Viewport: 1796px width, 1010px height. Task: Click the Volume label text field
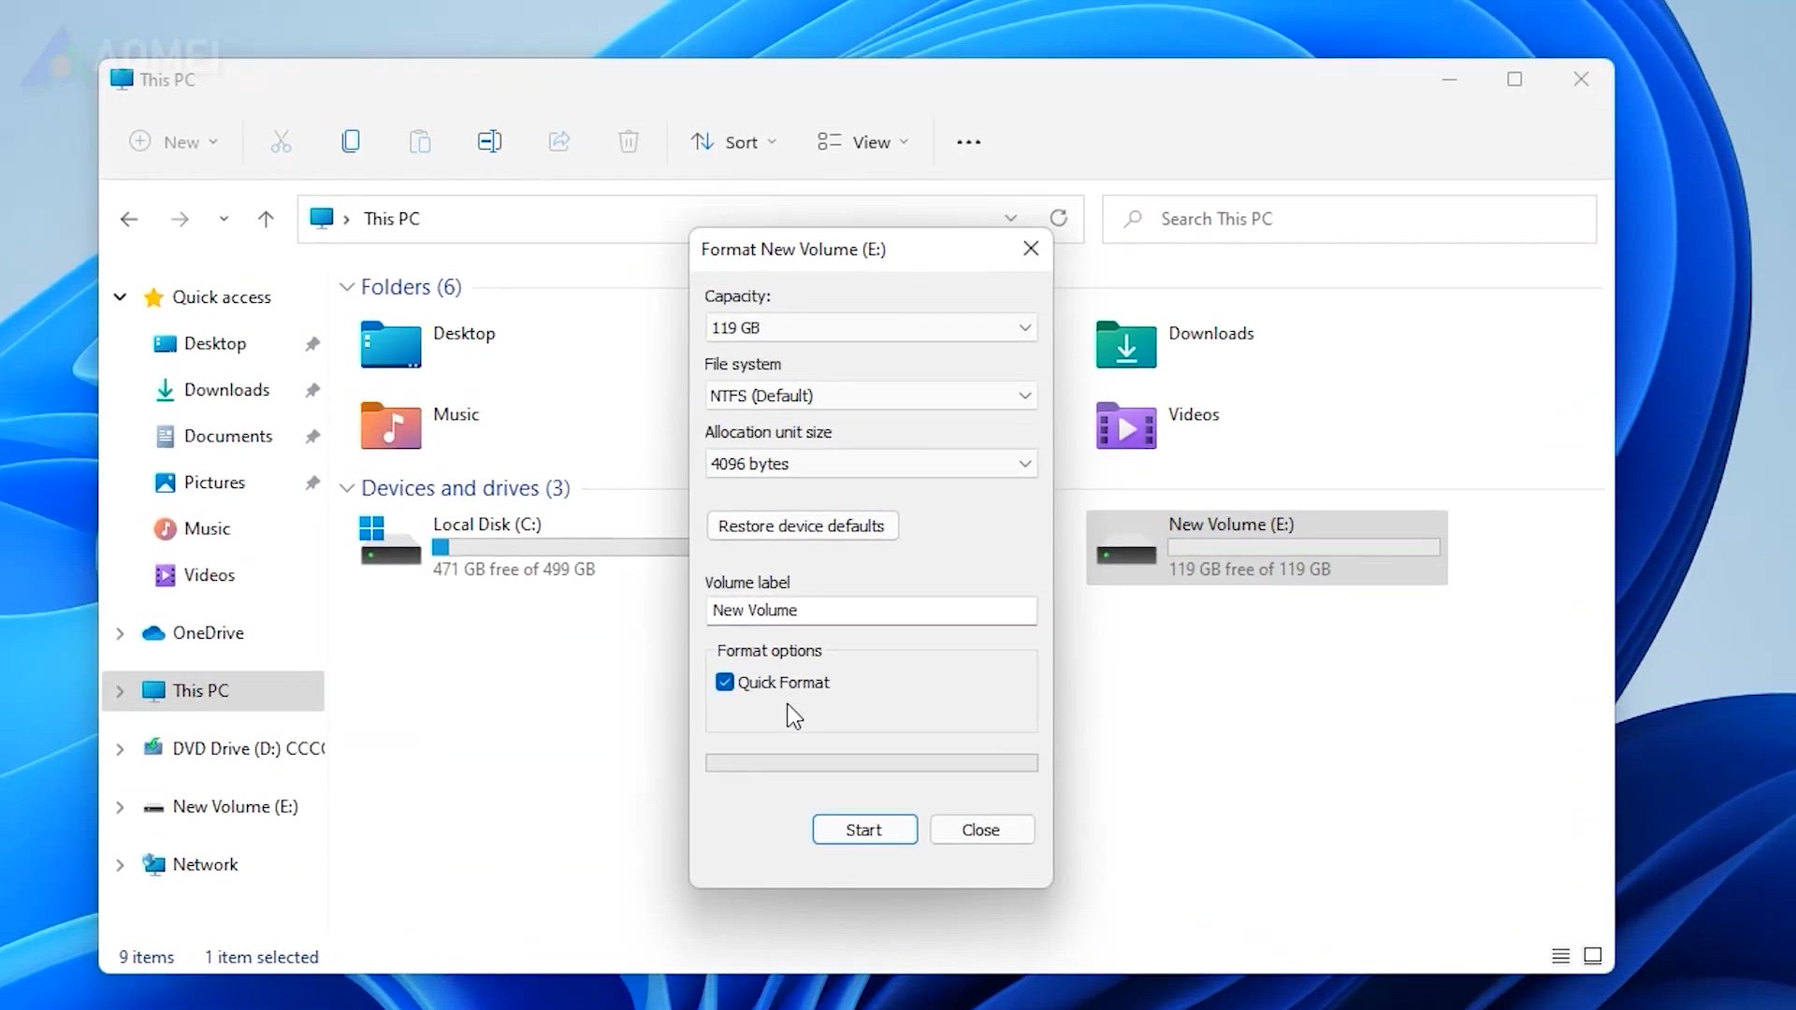(871, 611)
